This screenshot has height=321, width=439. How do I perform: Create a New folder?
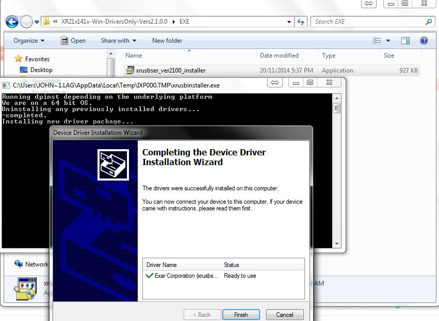167,40
